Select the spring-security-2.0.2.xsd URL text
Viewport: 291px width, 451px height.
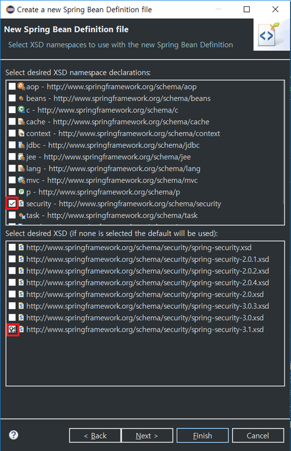tap(147, 271)
